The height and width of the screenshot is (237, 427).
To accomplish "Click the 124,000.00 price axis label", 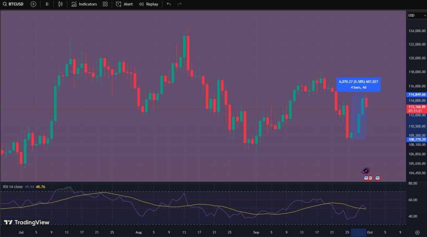I will [x=417, y=31].
